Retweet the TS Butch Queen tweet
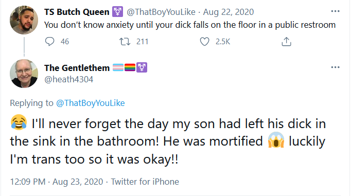 125,42
